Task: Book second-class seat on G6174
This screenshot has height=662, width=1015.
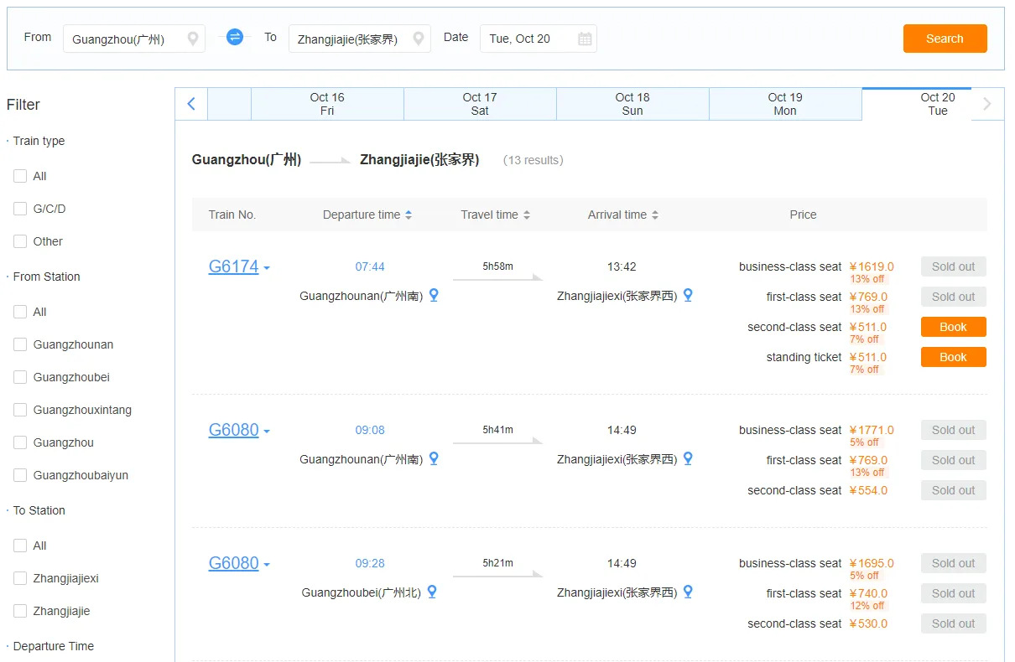Action: point(953,327)
